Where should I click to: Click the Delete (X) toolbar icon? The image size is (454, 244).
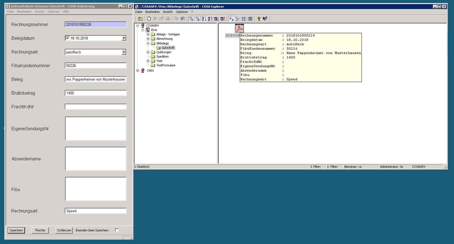(156, 19)
